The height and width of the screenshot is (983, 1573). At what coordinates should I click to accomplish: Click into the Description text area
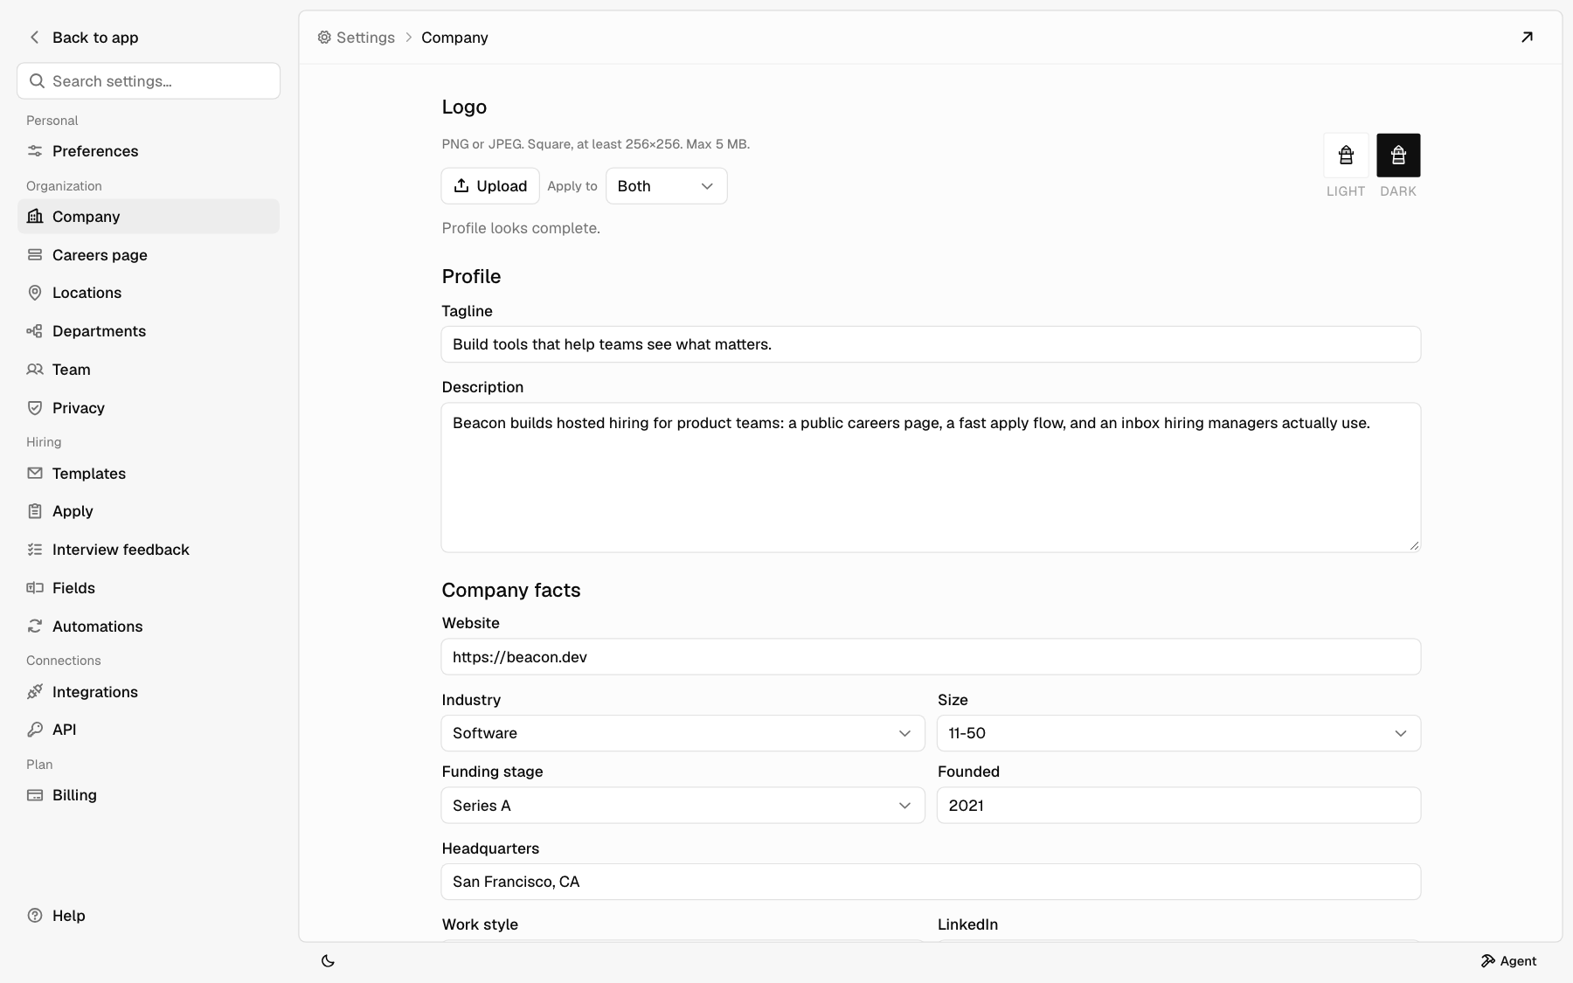(931, 477)
